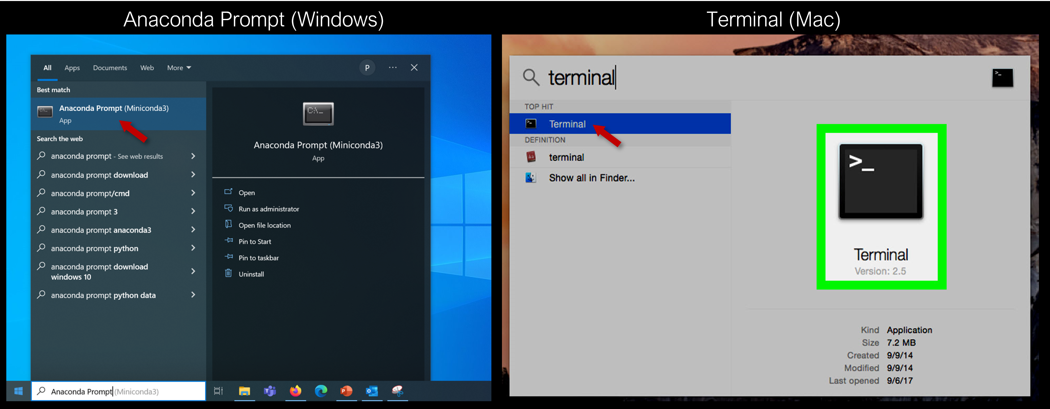Click Open file location option
This screenshot has height=409, width=1050.
[265, 225]
